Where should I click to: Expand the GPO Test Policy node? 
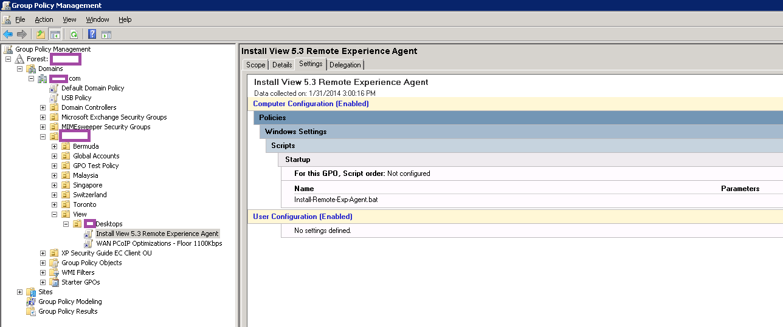[x=54, y=166]
